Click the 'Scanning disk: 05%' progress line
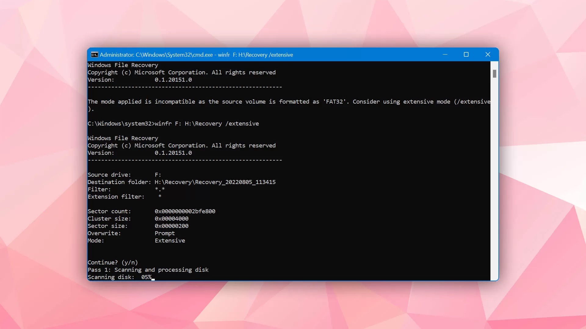Screen dimensions: 586x329 119,277
